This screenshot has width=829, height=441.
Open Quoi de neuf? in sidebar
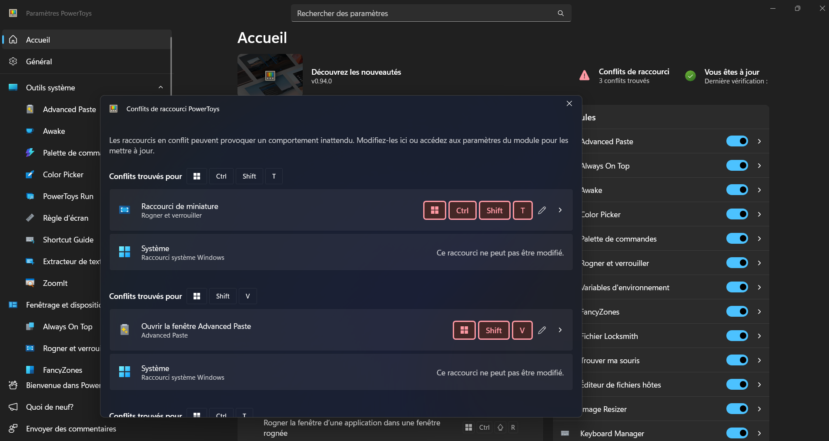tap(50, 407)
